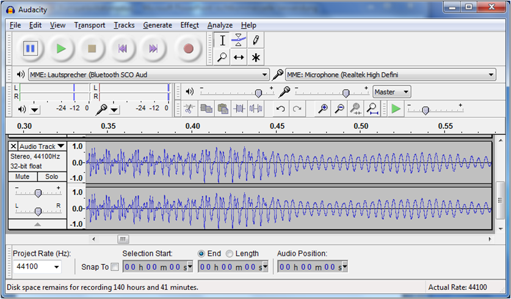
Task: Click the track gain slider
Action: click(38, 193)
